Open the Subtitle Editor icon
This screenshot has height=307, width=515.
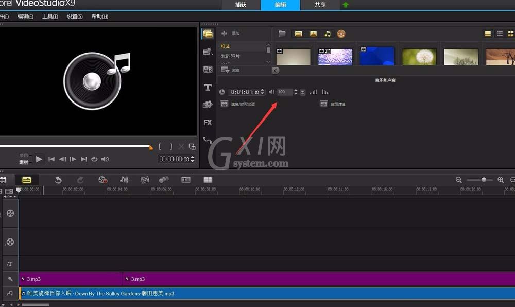pyautogui.click(x=186, y=180)
